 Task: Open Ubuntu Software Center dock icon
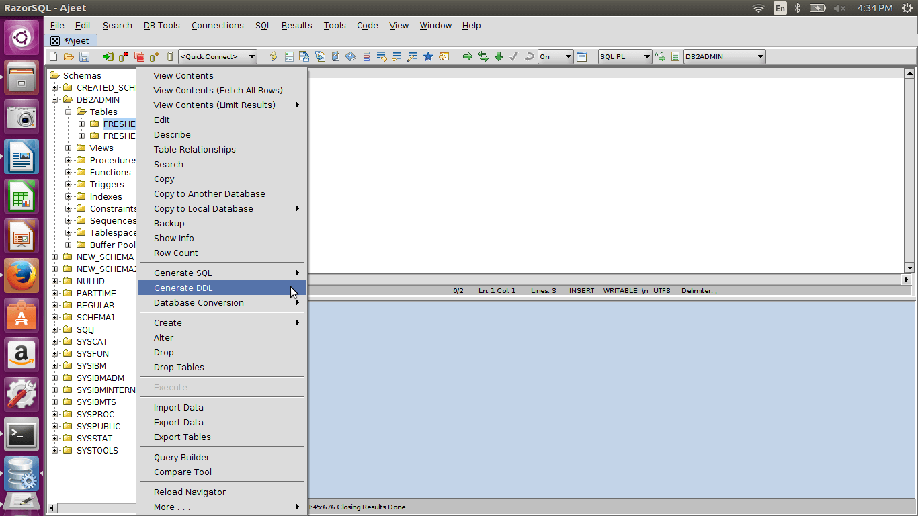(22, 315)
